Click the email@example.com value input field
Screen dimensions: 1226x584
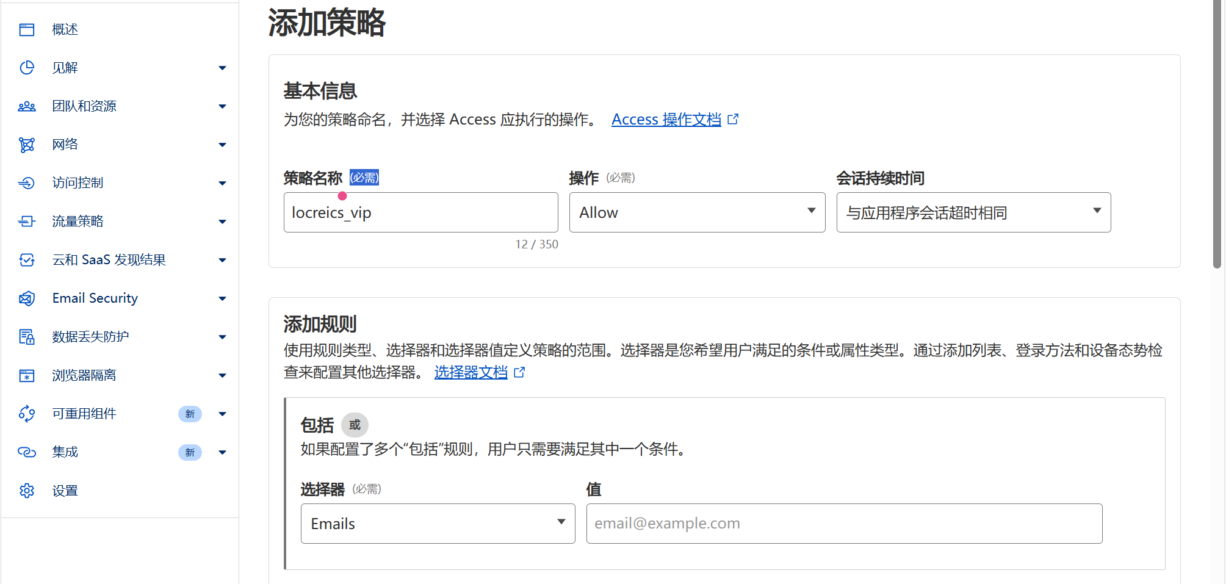click(844, 524)
